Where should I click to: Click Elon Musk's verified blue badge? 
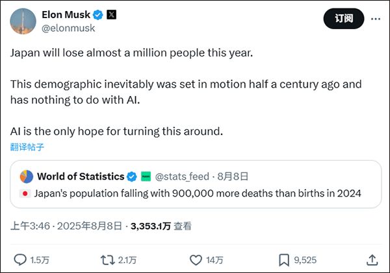[97, 14]
